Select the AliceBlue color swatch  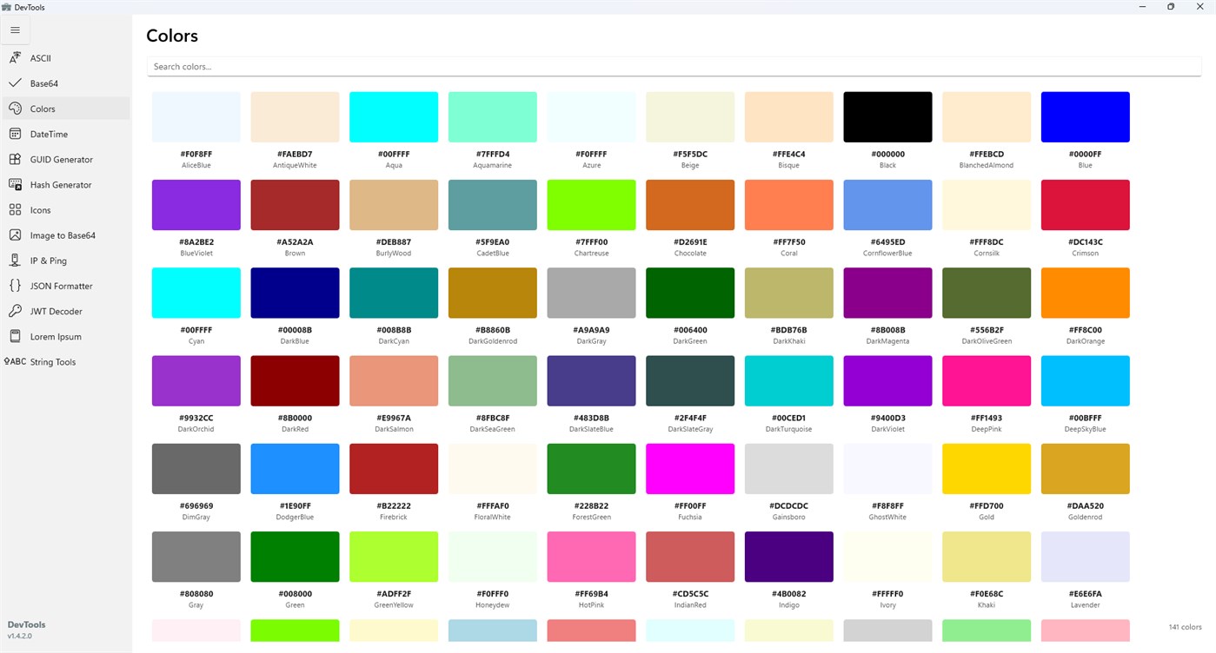tap(196, 117)
